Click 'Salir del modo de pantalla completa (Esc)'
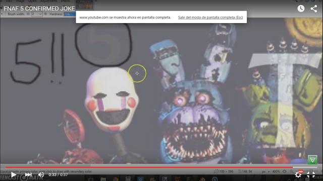This screenshot has width=323, height=181. [210, 18]
